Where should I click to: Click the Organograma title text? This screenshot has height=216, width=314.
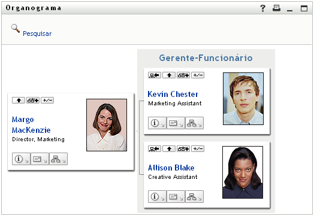coord(34,8)
